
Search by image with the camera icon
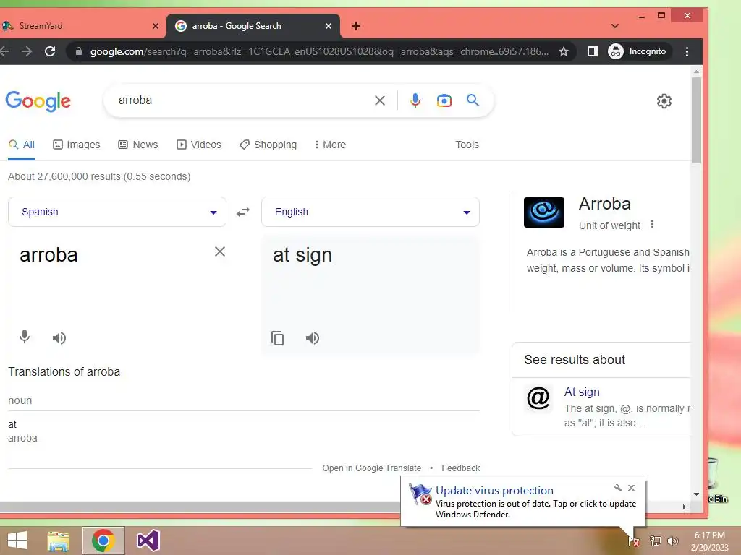[x=444, y=100]
